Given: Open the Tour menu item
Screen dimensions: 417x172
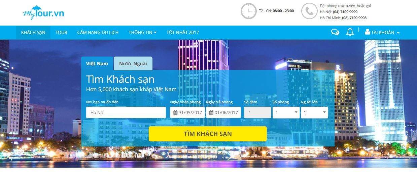Looking at the screenshot, I should (x=61, y=32).
